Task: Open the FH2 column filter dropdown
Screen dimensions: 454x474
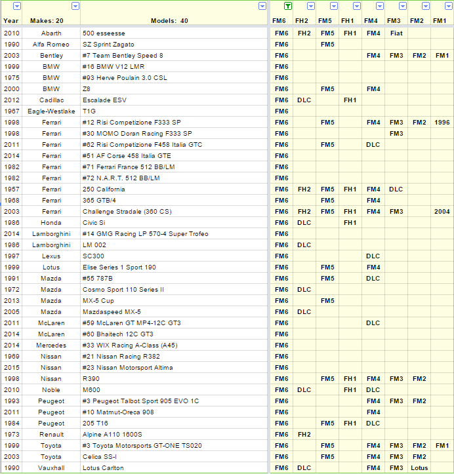Action: pyautogui.click(x=311, y=6)
